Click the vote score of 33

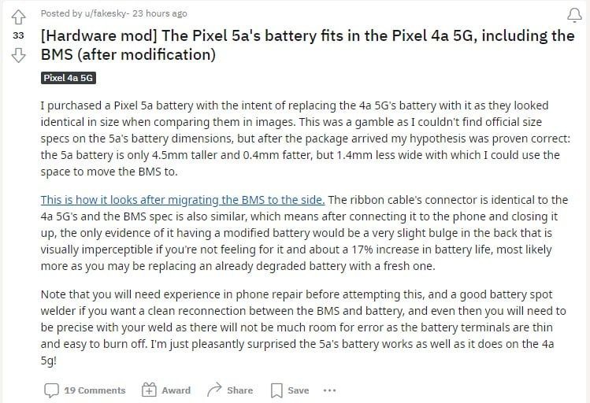(x=18, y=35)
